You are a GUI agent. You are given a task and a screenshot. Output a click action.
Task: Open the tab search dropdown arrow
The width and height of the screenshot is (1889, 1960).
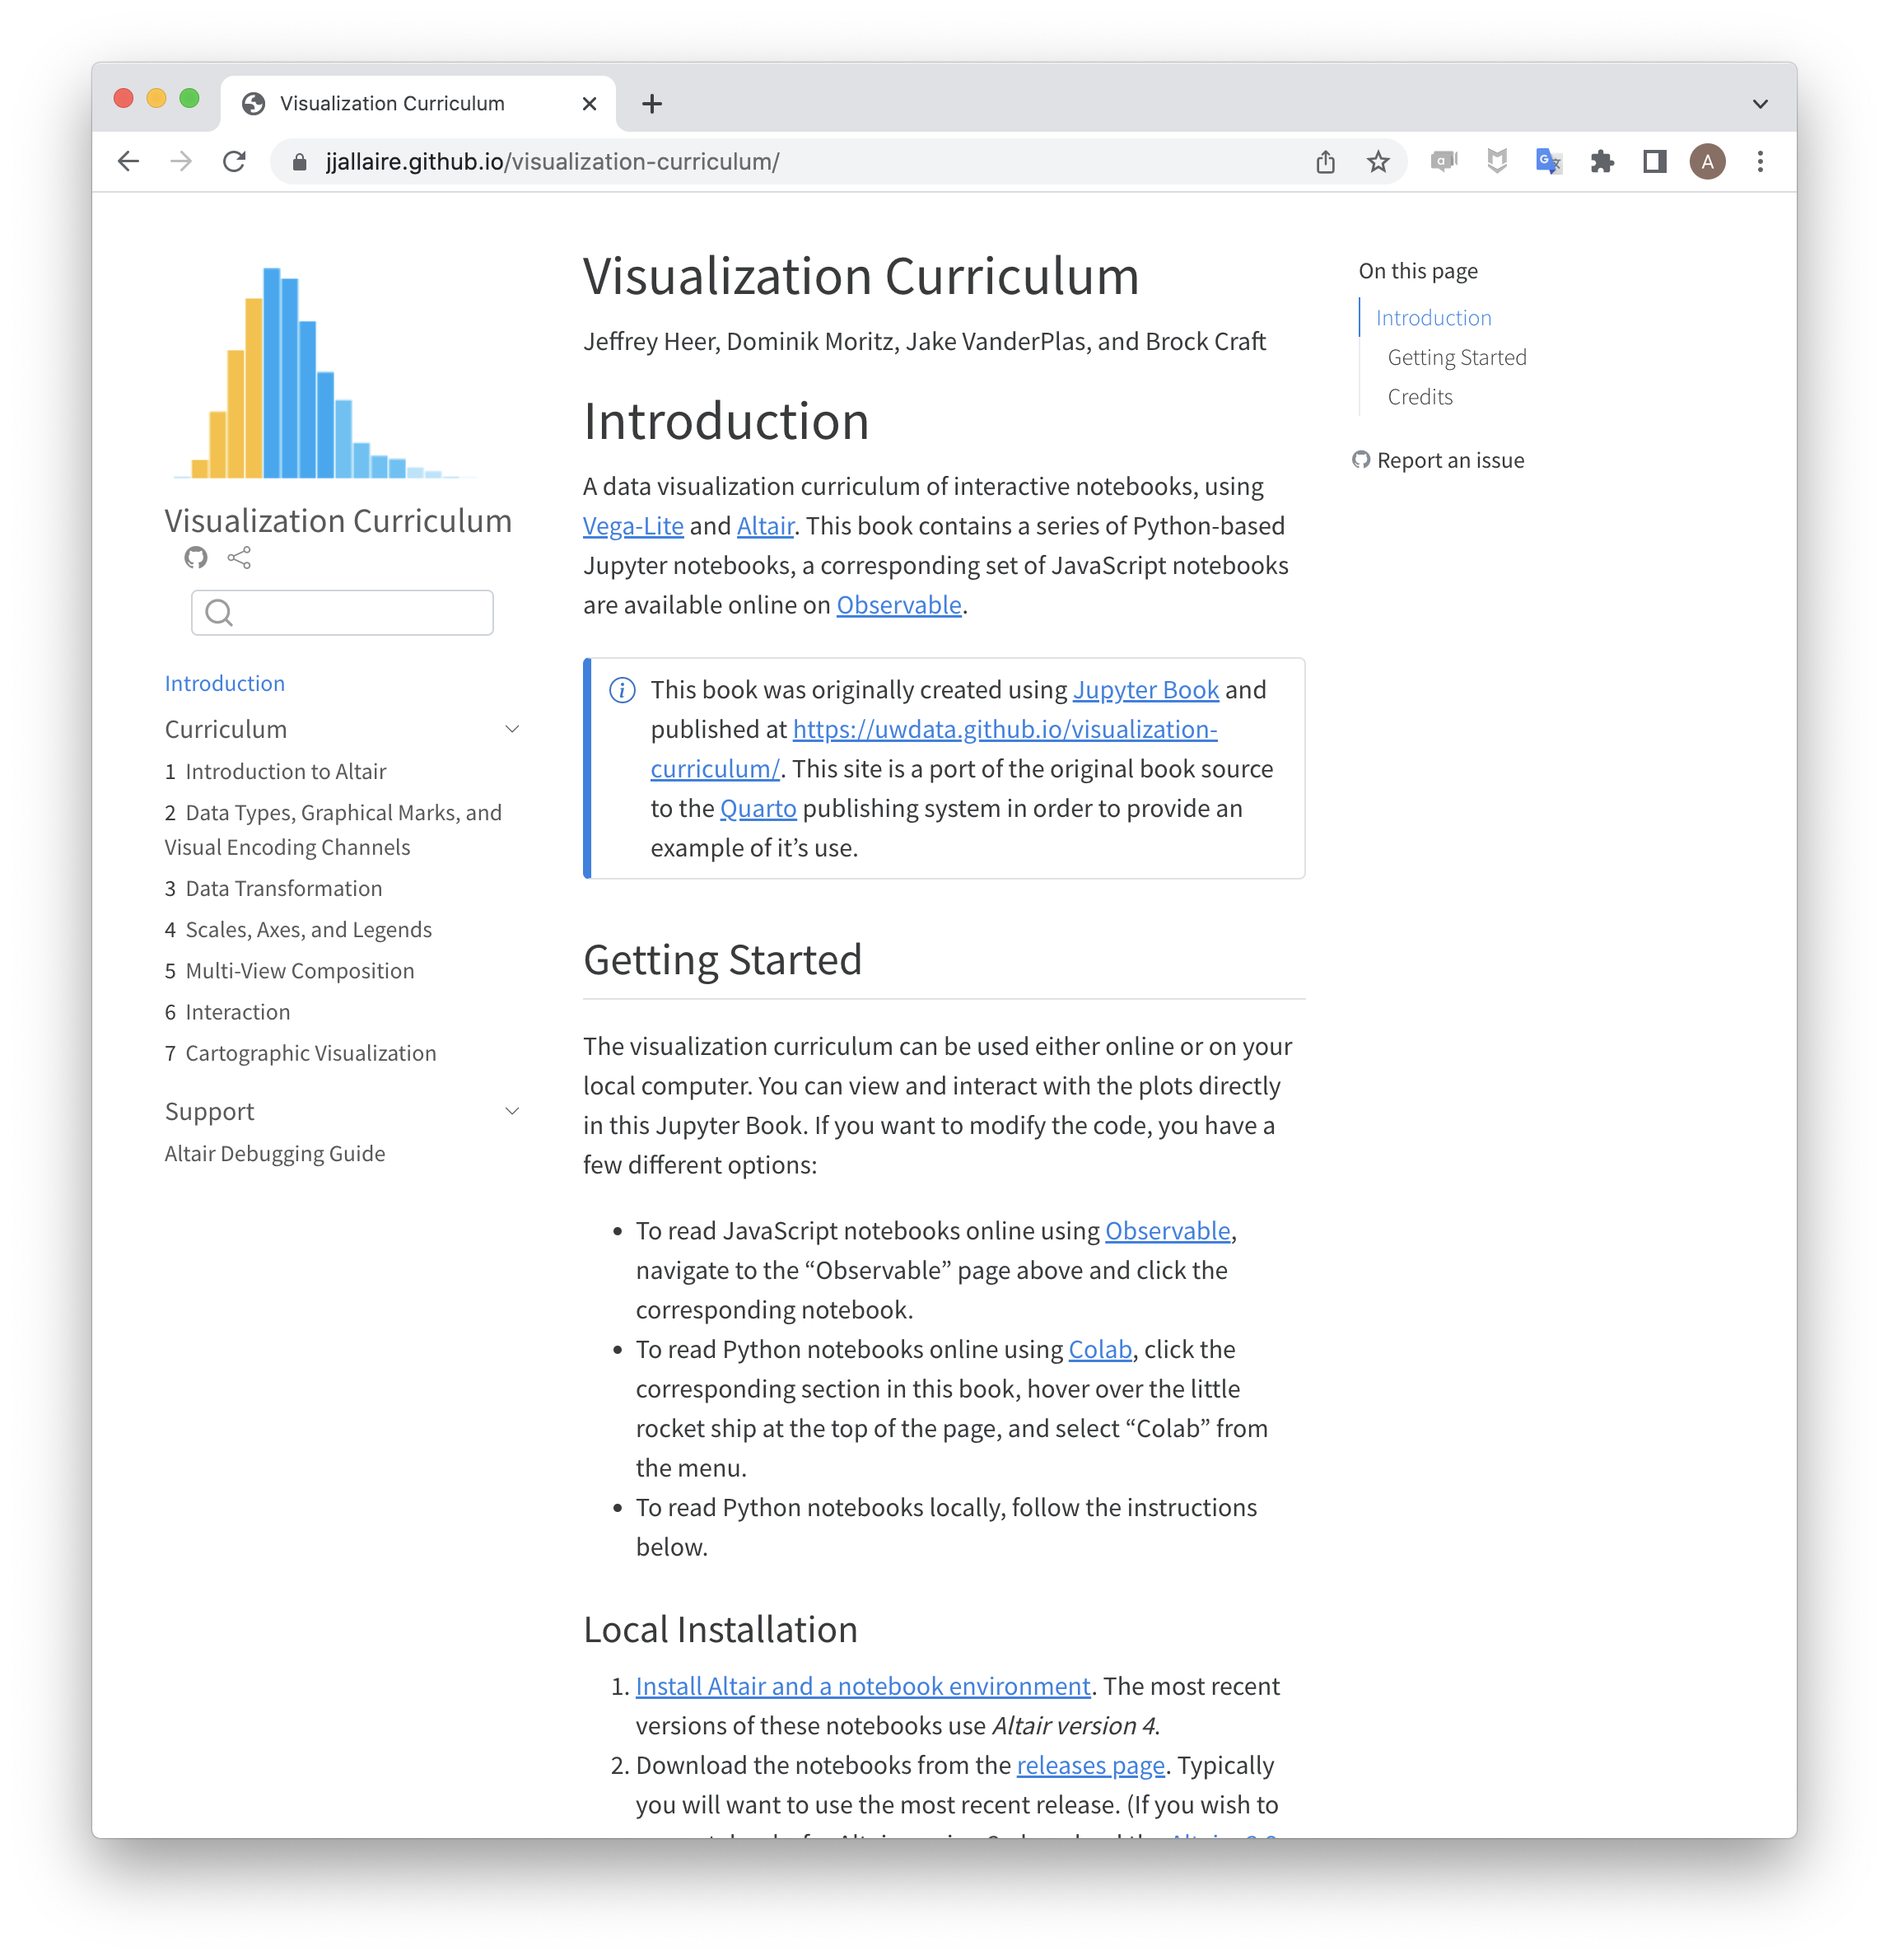[1760, 104]
